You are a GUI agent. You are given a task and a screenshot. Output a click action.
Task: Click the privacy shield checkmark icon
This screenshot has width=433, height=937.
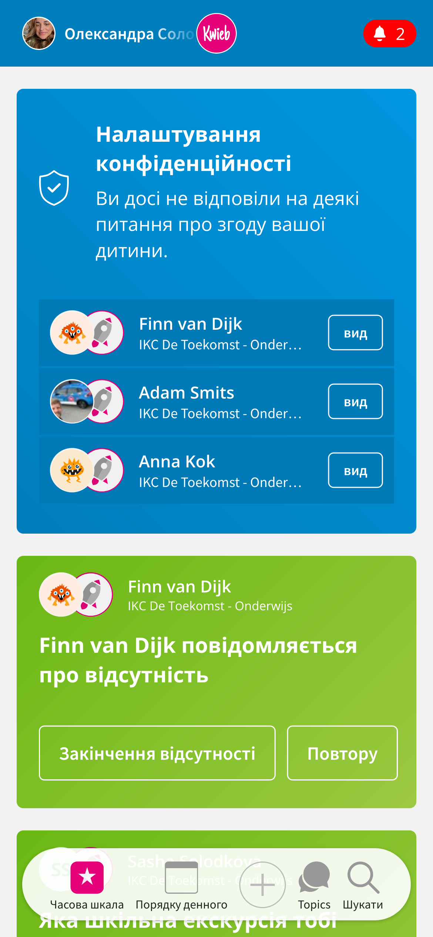point(54,188)
